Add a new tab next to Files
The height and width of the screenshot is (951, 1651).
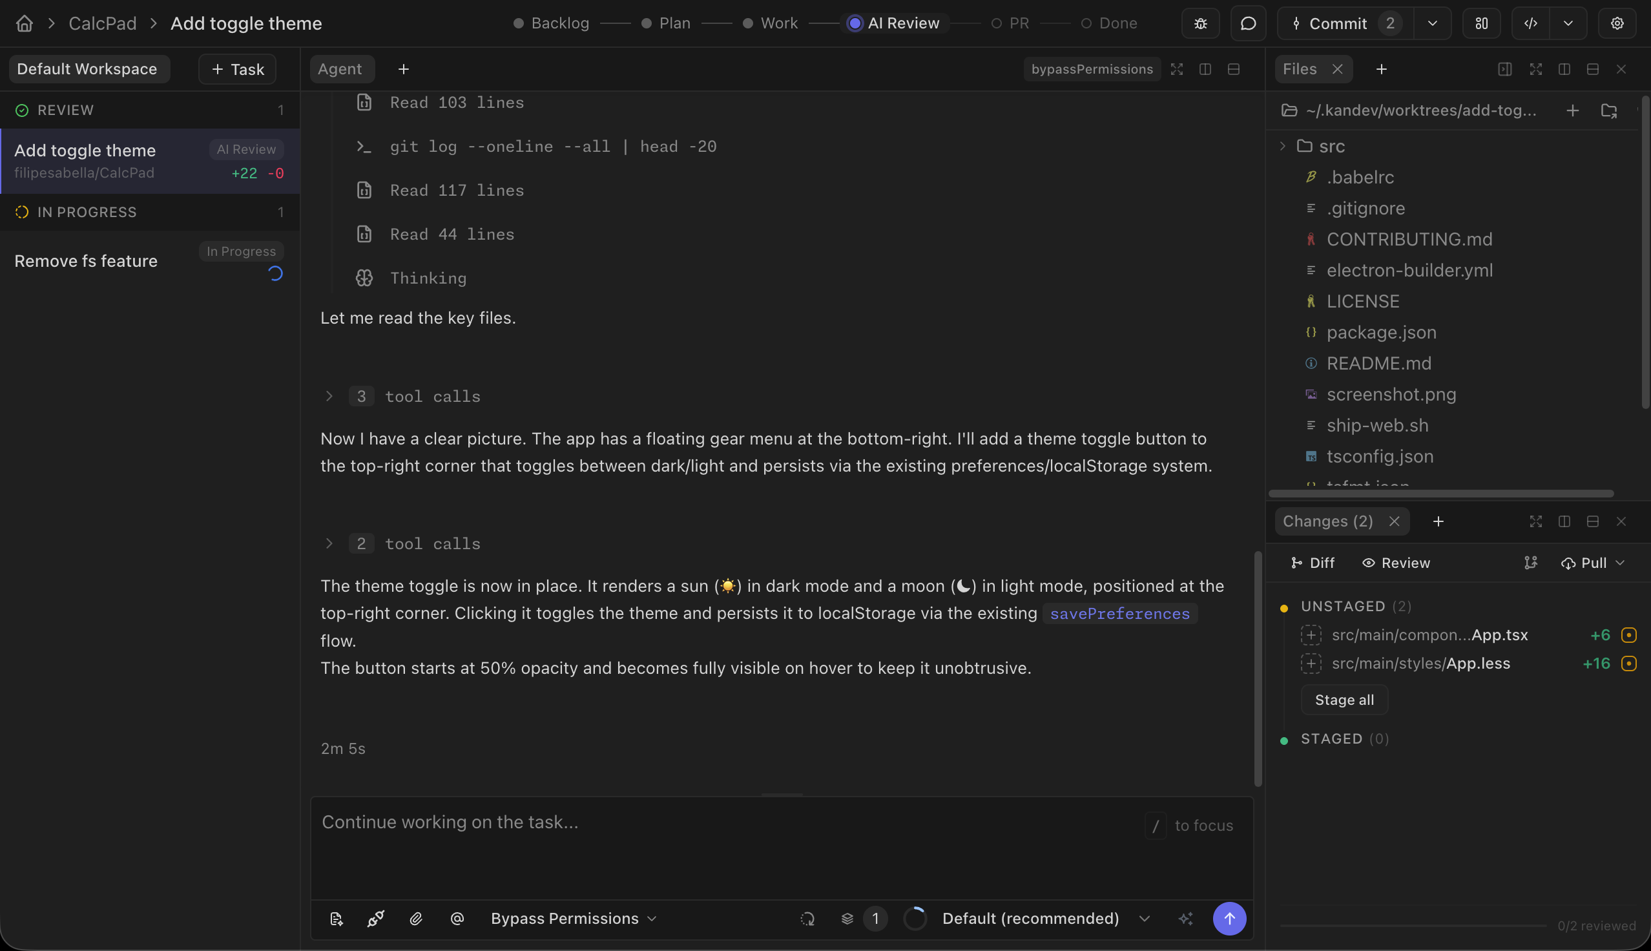coord(1381,69)
